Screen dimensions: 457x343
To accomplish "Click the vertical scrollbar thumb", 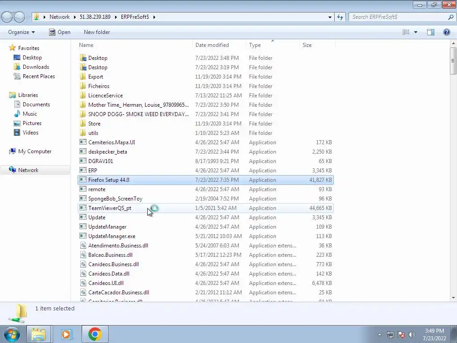I will 453,61.
